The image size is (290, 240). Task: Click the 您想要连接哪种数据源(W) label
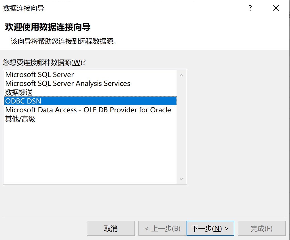pos(44,62)
